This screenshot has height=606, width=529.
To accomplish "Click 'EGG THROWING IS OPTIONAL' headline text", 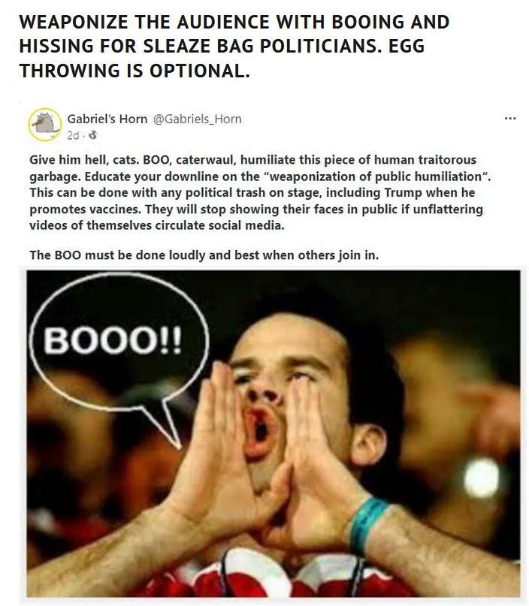I will (x=222, y=59).
